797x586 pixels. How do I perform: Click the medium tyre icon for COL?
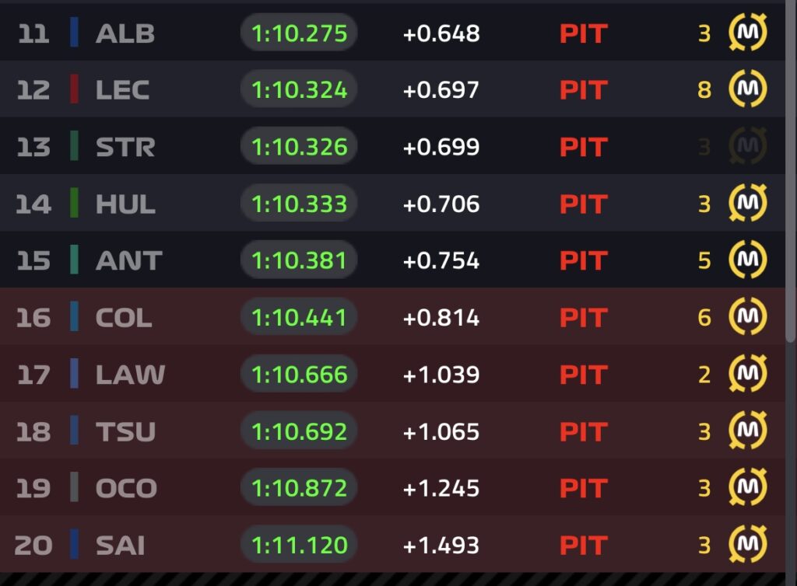tap(748, 317)
